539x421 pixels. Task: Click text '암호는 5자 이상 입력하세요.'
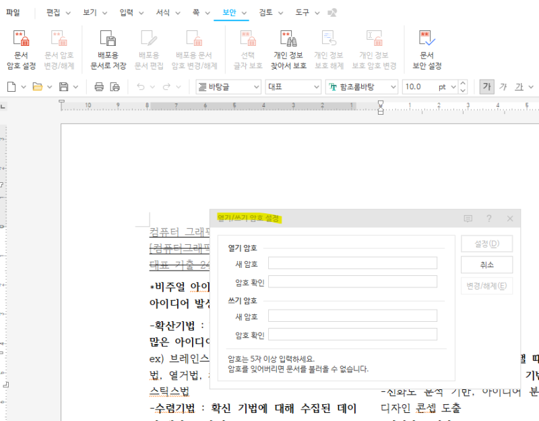coord(272,359)
